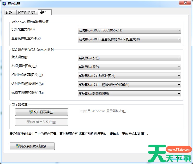Open 相对色度(线型图片) dropdown
The height and width of the screenshot is (164, 193).
click(x=129, y=76)
